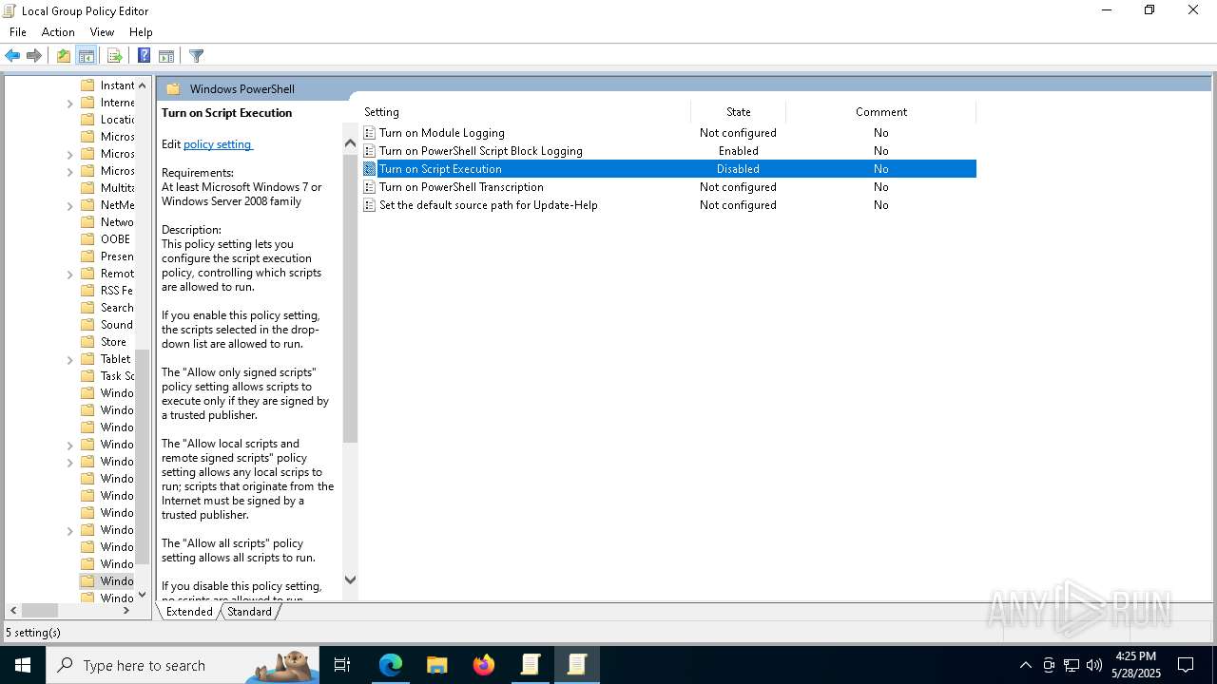Click tree pane horizontal scroll-left arrow
Viewport: 1217px width, 684px height.
(x=12, y=611)
